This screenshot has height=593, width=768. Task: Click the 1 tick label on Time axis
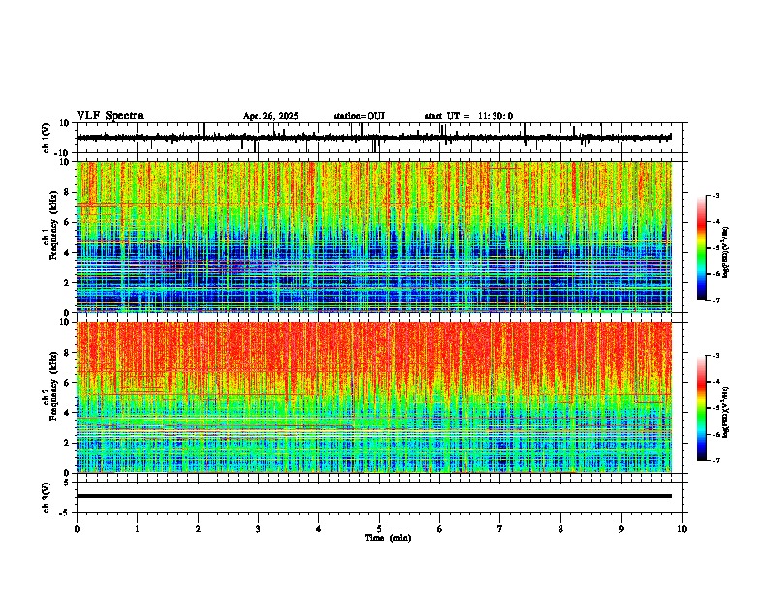click(137, 529)
